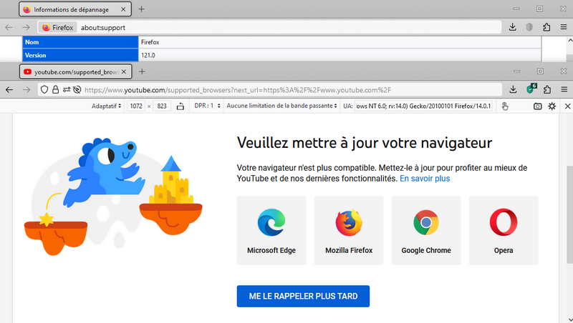Open the hamburger menu in YouTube window
This screenshot has height=323, width=573.
point(564,90)
